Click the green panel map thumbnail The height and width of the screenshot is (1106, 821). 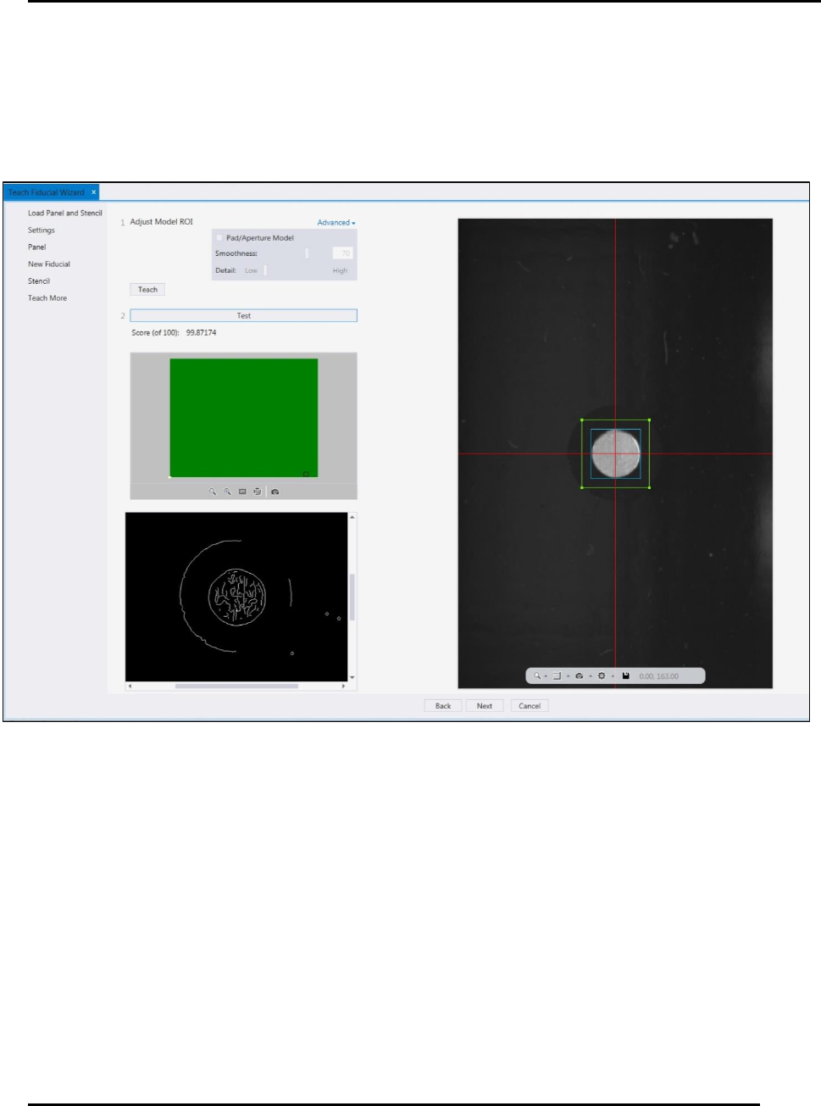[244, 418]
